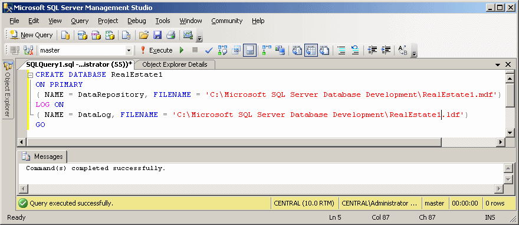The width and height of the screenshot is (519, 225).
Task: Click the editor vertical scrollbar down arrow
Action: 510,133
